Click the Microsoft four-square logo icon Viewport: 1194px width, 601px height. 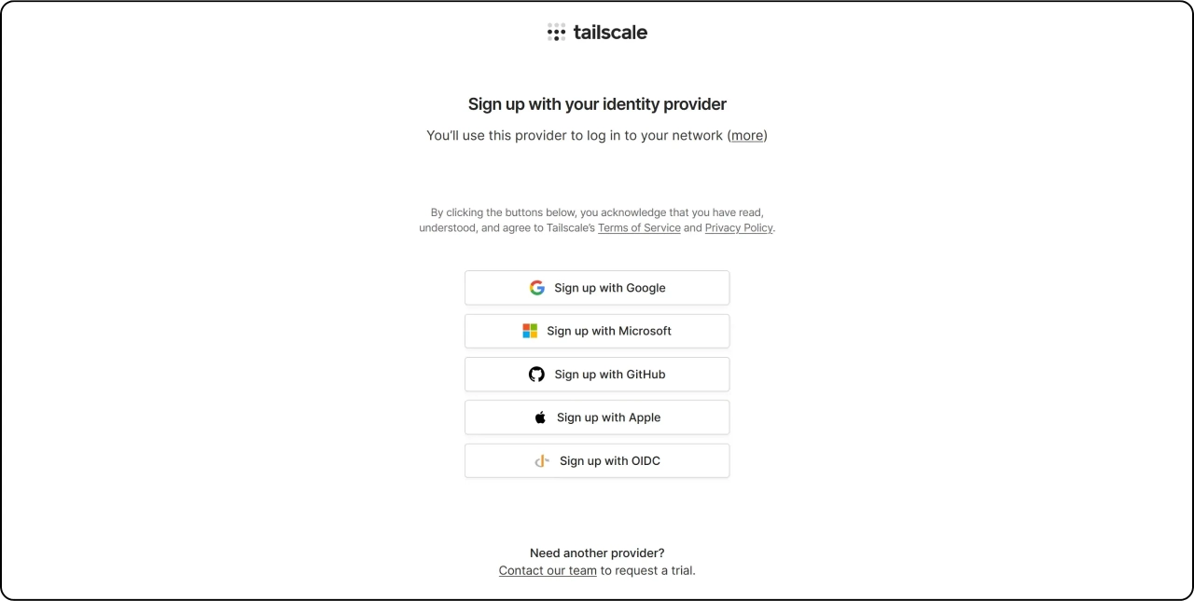530,331
